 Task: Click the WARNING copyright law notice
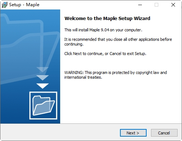coord(116,75)
